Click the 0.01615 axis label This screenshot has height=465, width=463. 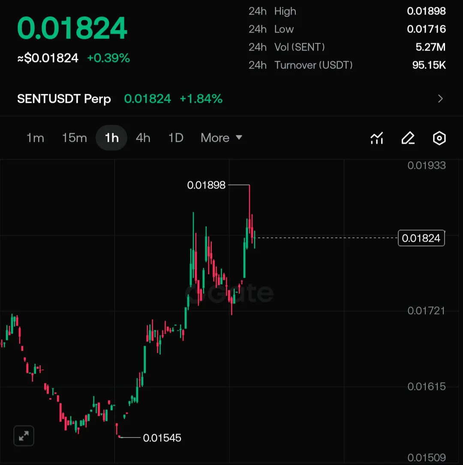[427, 387]
